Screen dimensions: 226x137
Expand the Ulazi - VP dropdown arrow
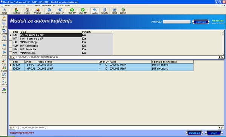(x=55, y=11)
